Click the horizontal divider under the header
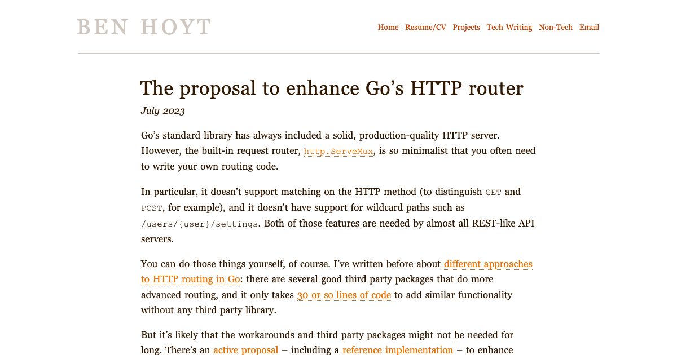The image size is (677, 355). point(338,53)
